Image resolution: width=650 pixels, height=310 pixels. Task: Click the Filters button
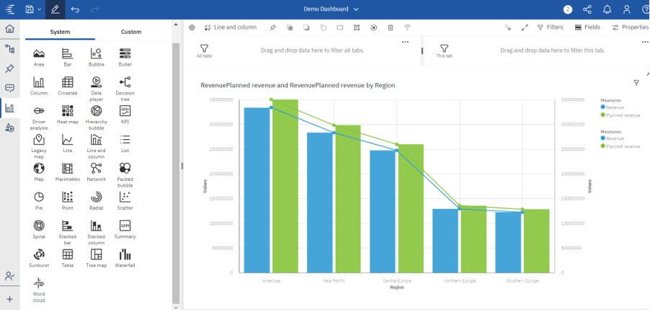click(x=551, y=27)
